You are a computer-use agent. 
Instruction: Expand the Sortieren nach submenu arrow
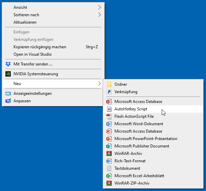click(x=99, y=15)
